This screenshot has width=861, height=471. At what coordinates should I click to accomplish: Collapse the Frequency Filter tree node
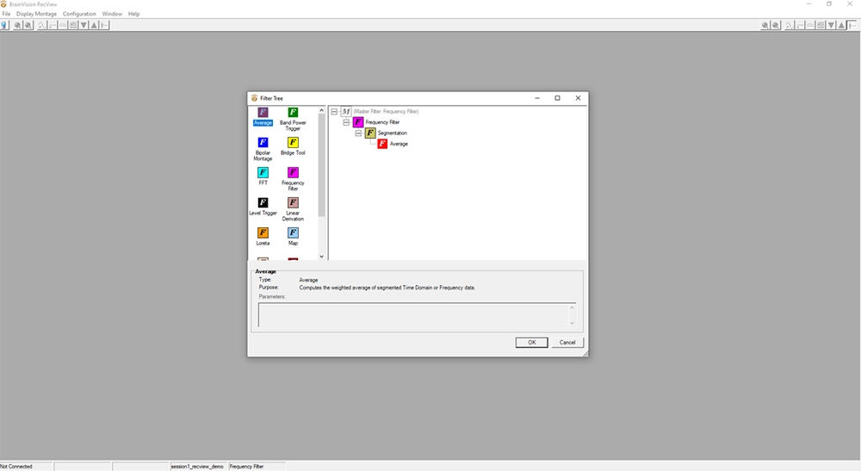[x=346, y=122]
